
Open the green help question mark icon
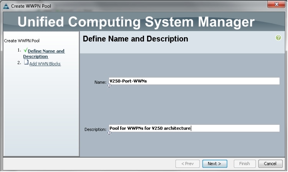point(278,38)
